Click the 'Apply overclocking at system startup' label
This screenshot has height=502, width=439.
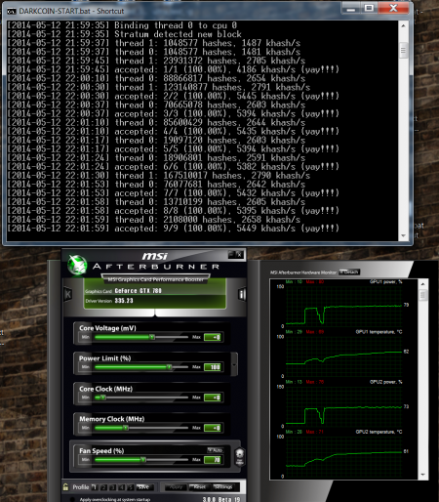(115, 499)
